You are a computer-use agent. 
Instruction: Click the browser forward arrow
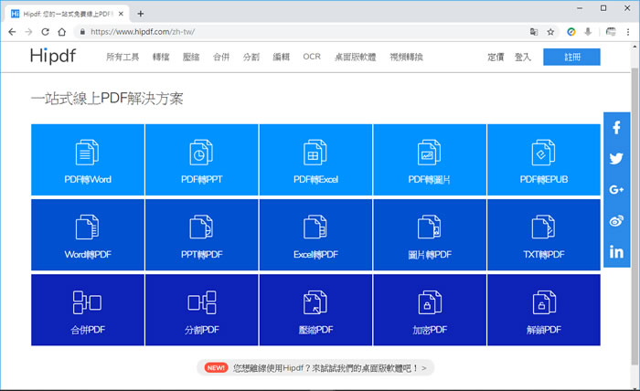pyautogui.click(x=28, y=32)
